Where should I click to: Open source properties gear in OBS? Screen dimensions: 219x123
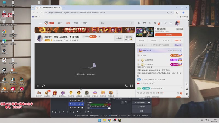(x=77, y=112)
